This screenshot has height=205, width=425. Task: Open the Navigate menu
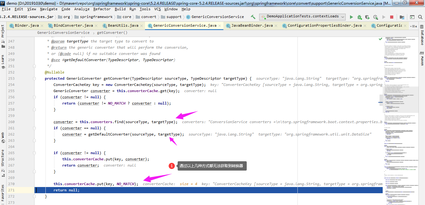click(49, 9)
